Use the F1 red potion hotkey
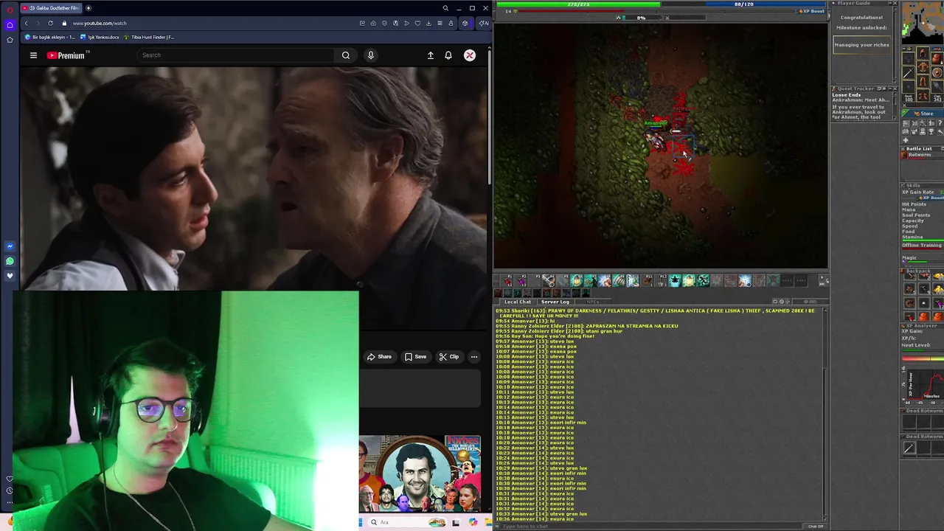The image size is (944, 531). coord(507,281)
